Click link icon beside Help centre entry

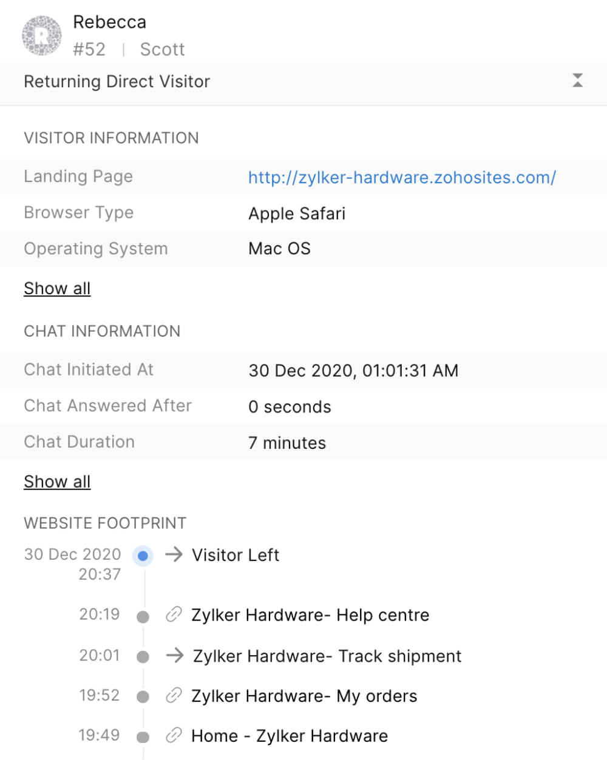pos(174,614)
